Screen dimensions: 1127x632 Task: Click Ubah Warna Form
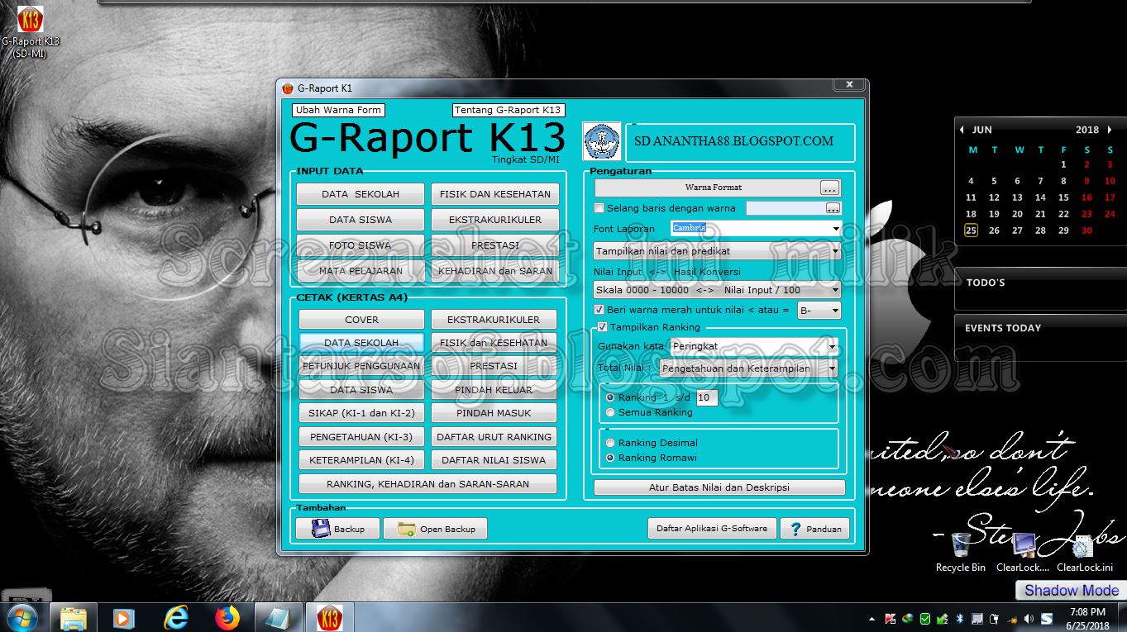click(338, 110)
